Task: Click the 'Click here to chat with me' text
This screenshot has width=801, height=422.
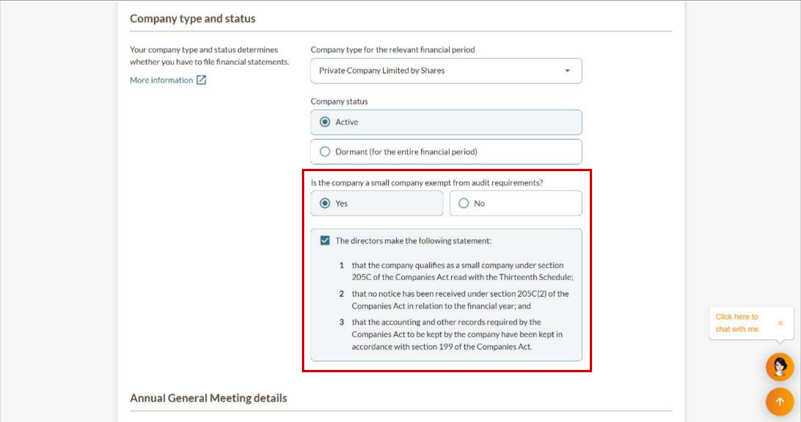Action: click(x=737, y=323)
